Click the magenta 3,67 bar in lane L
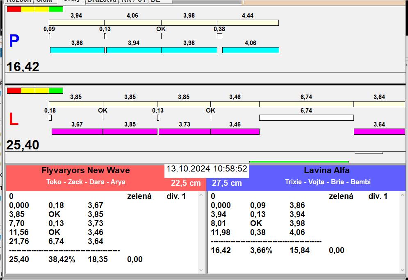Image resolution: width=408 pixels, height=280 pixels. click(77, 131)
